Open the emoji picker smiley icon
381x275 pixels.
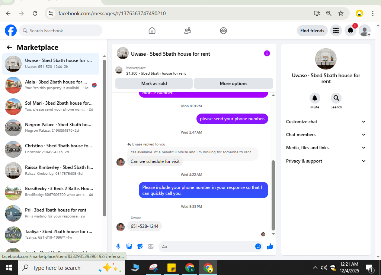pyautogui.click(x=258, y=247)
